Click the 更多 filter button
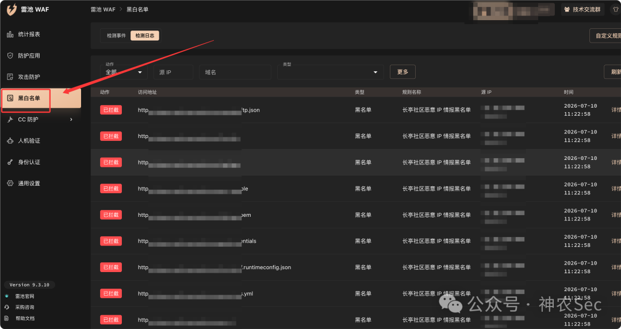Viewport: 621px width, 329px height. [x=402, y=72]
